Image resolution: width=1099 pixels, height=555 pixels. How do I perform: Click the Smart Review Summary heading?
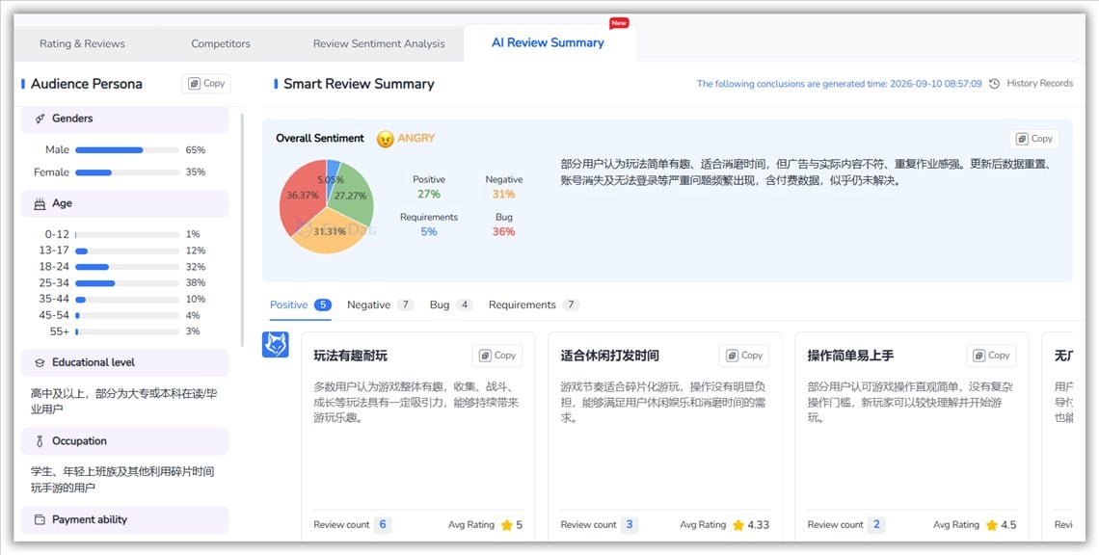[x=359, y=84]
